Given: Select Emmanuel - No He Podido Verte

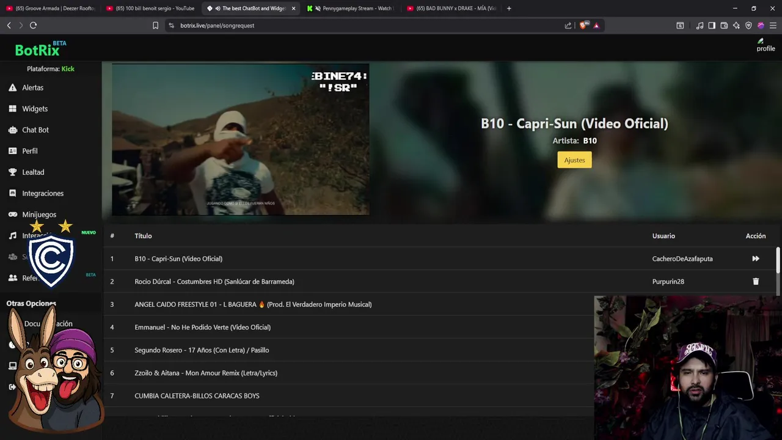Looking at the screenshot, I should click(x=349, y=327).
